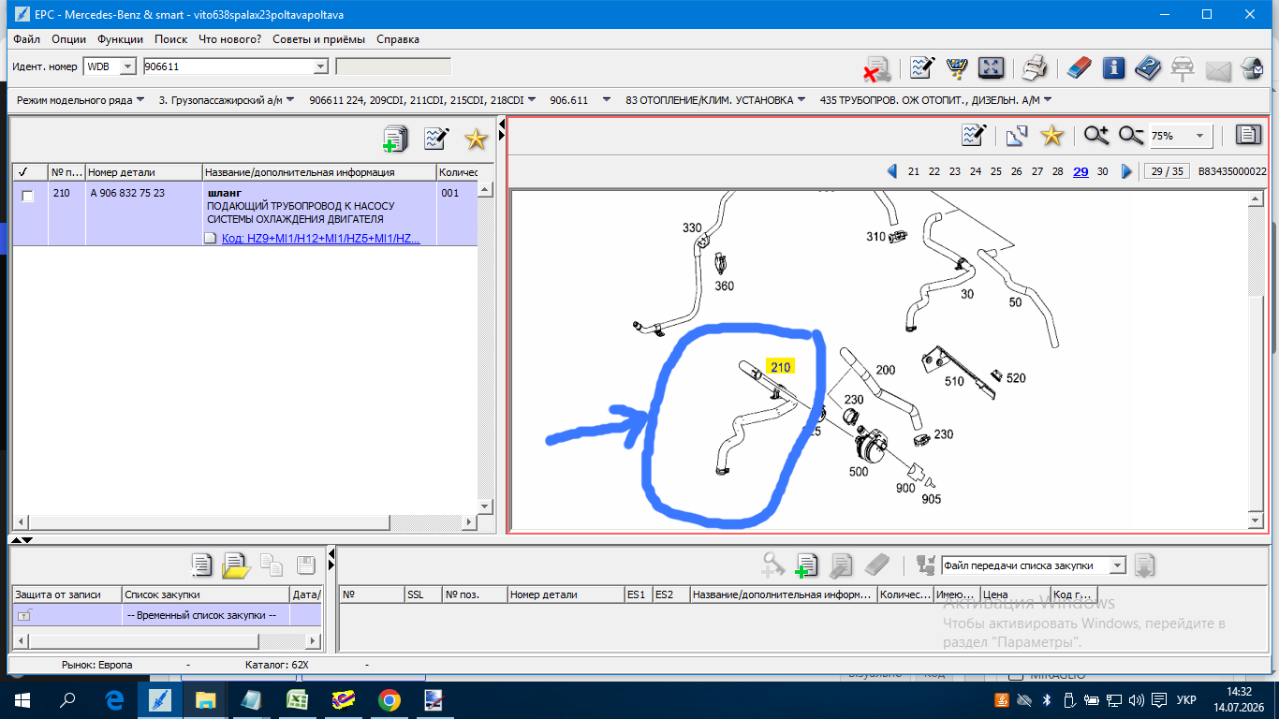Open the Опции menu
The image size is (1279, 719).
[x=69, y=39]
